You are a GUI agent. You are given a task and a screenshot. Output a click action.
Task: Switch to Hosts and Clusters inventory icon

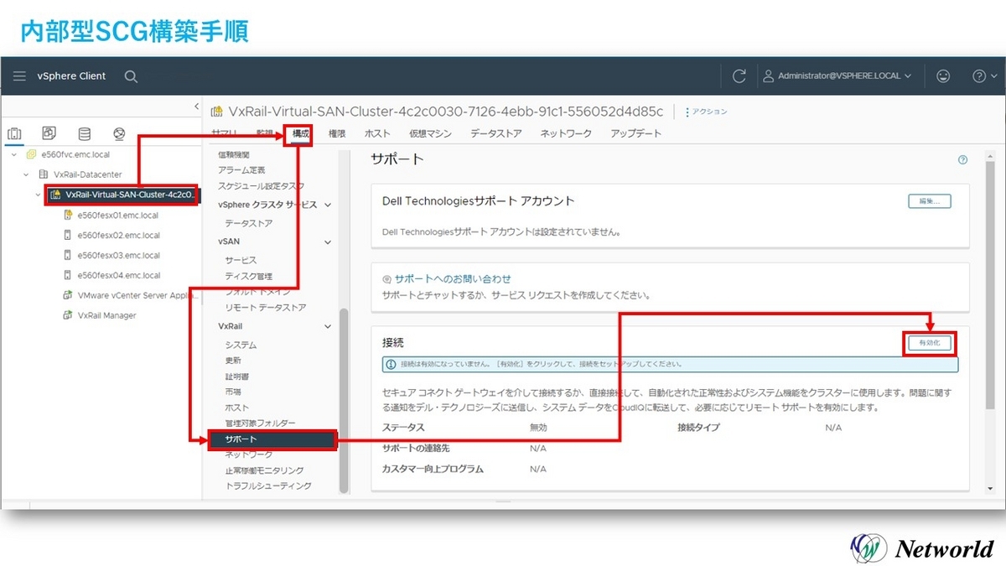14,133
